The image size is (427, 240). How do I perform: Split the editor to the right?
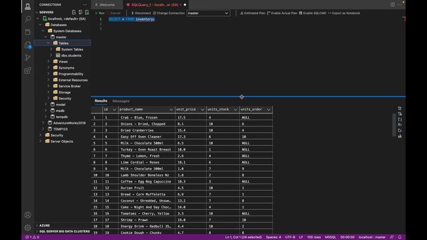click(392, 5)
